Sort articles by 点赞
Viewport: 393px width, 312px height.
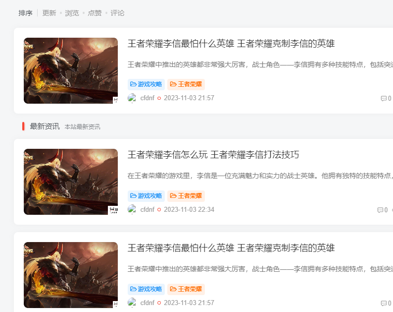[x=95, y=13]
